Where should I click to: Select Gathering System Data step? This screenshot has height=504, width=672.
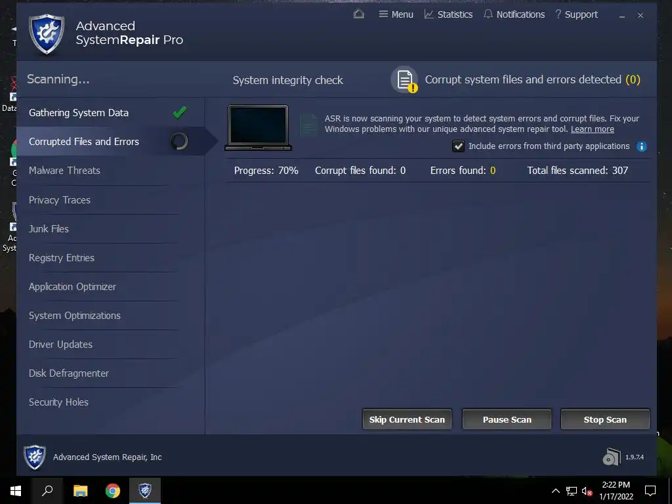(110, 113)
